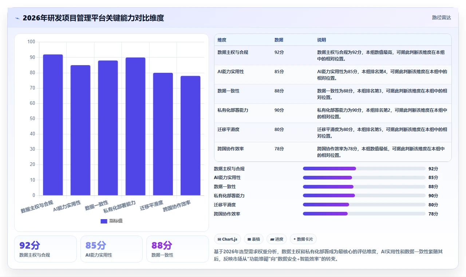Image resolution: width=466 pixels, height=277 pixels.
Task: Click the 92分 progress bar for 数据主权与合规
Action: [364, 169]
